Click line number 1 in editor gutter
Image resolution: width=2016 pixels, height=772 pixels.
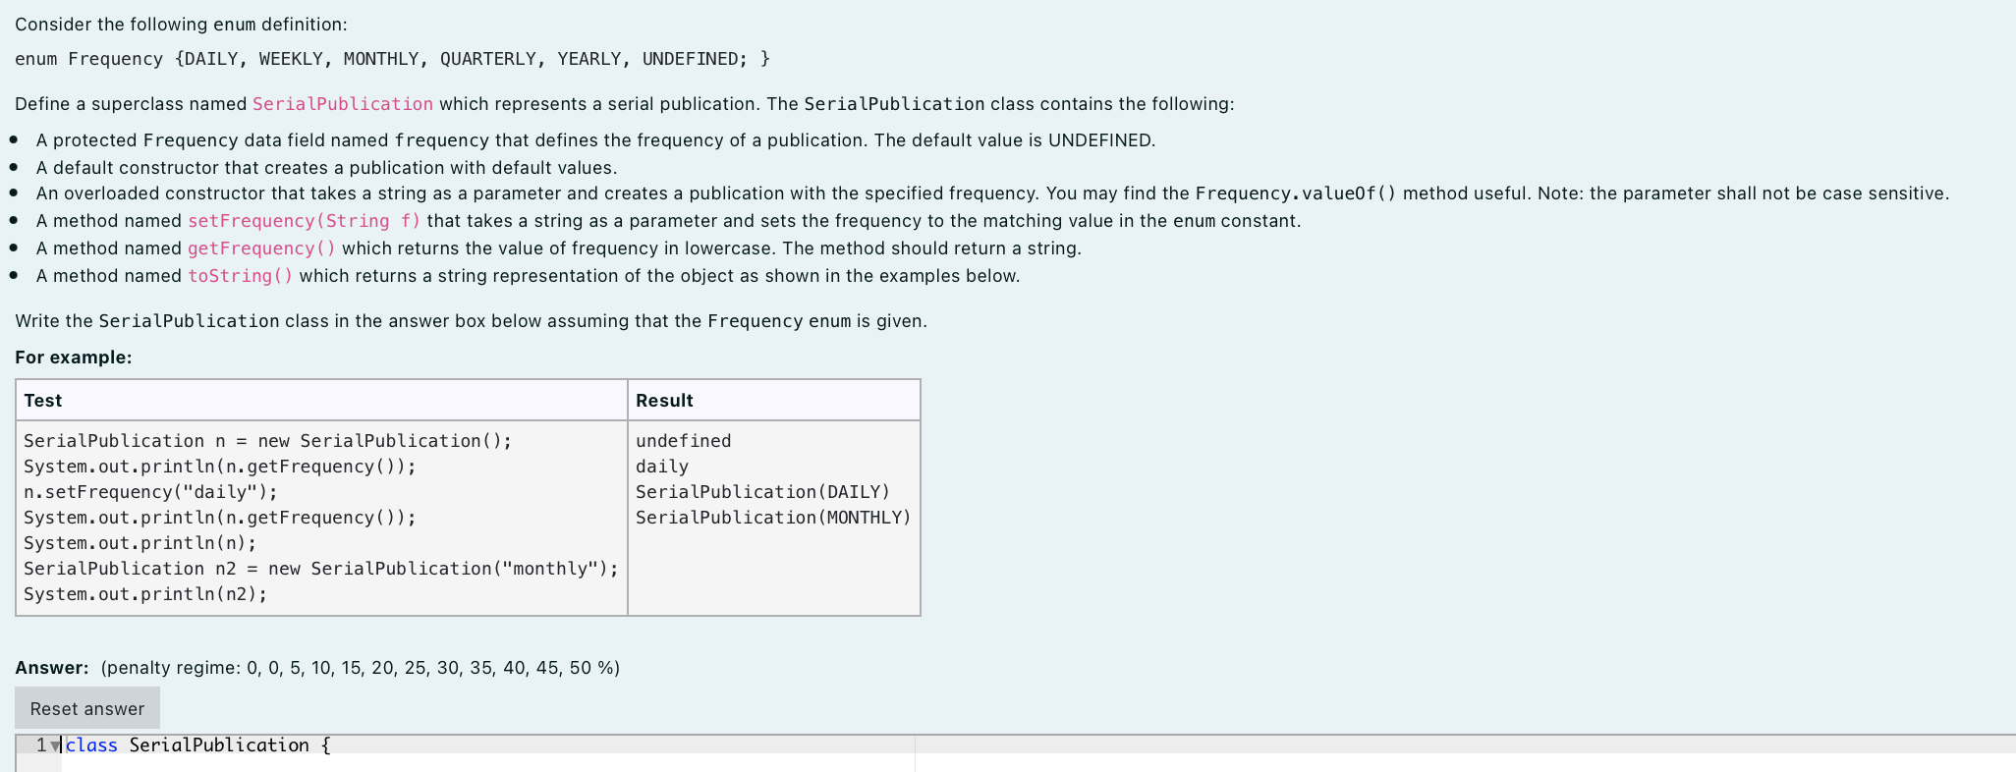(41, 745)
